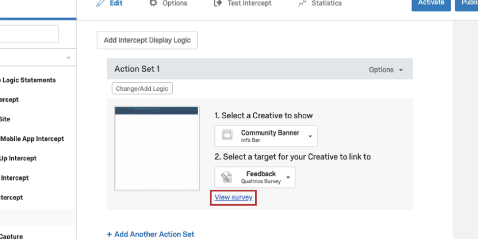
Task: Click Add Intercept Display Logic button
Action: (147, 40)
